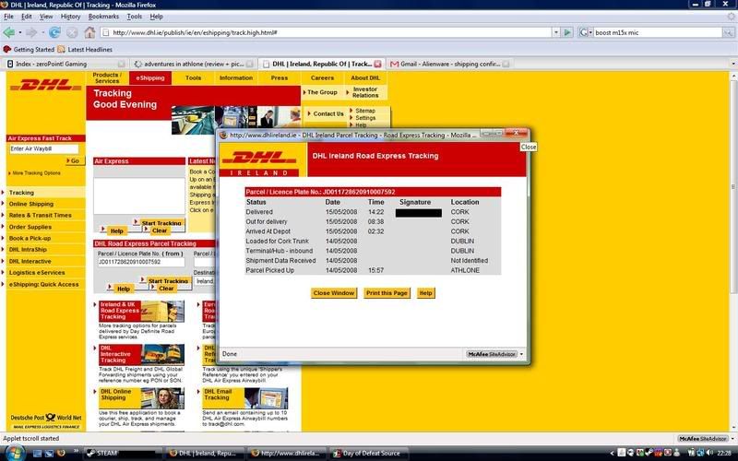
Task: Click the Firefox search box
Action: pyautogui.click(x=658, y=32)
